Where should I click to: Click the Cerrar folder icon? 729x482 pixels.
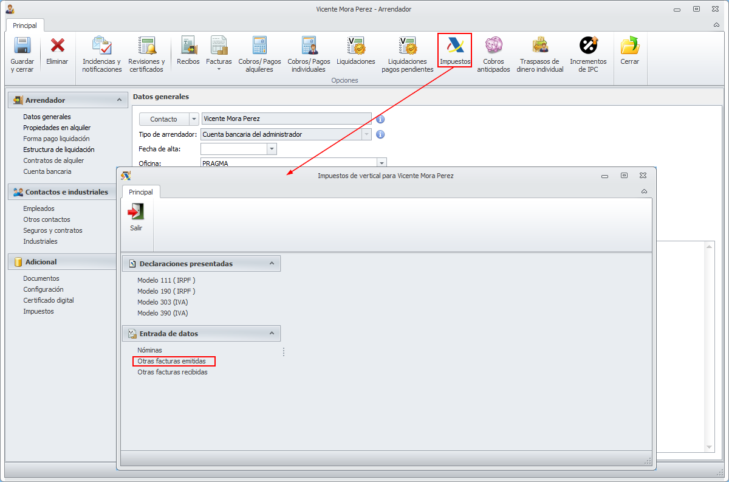coord(630,46)
